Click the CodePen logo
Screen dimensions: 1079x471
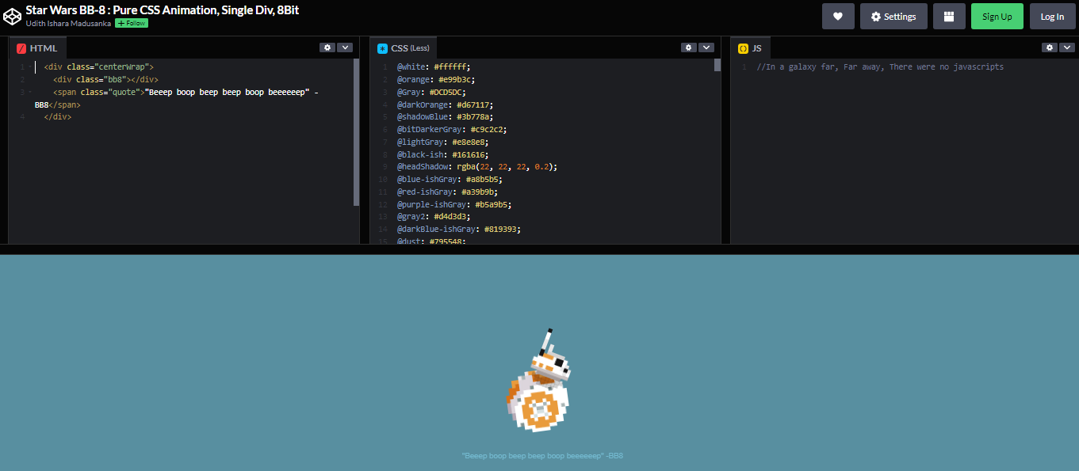point(12,16)
